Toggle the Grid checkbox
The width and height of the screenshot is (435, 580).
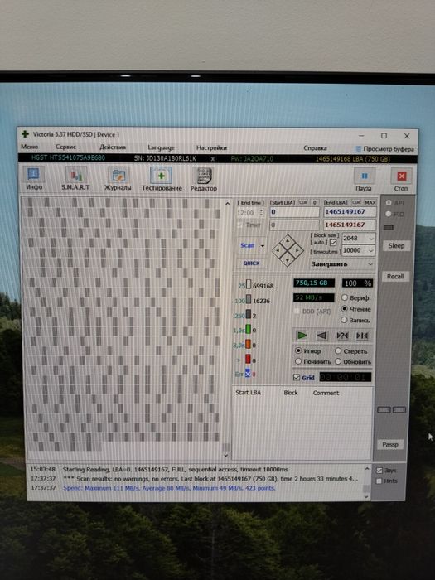[x=297, y=377]
